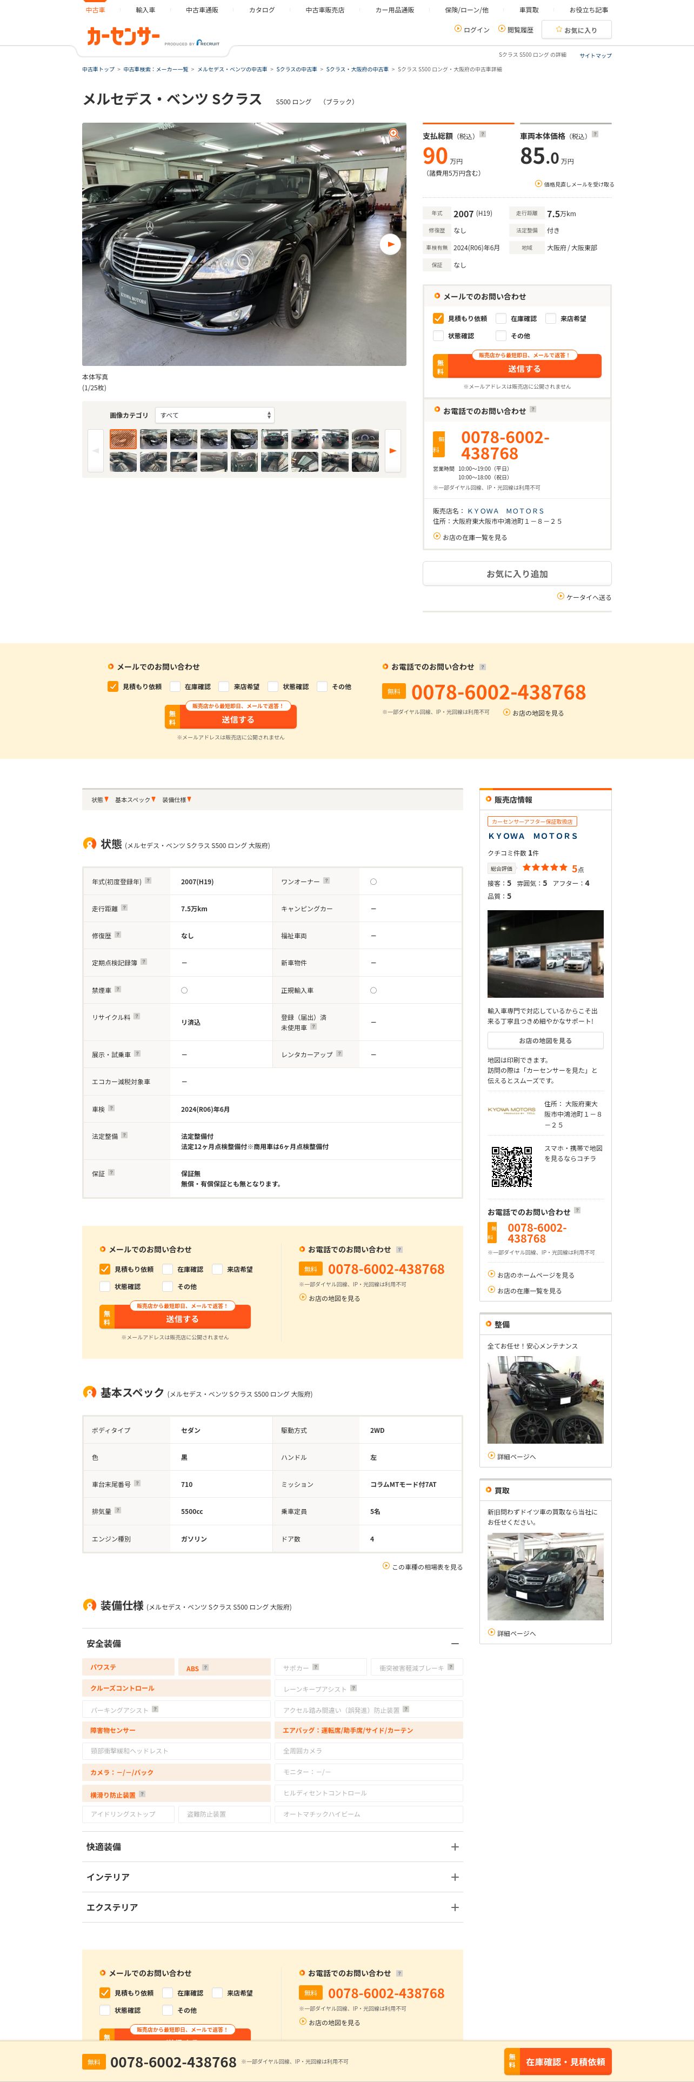This screenshot has height=2082, width=694.
Task: Click help icon next to 支払総額
Action: point(483,134)
